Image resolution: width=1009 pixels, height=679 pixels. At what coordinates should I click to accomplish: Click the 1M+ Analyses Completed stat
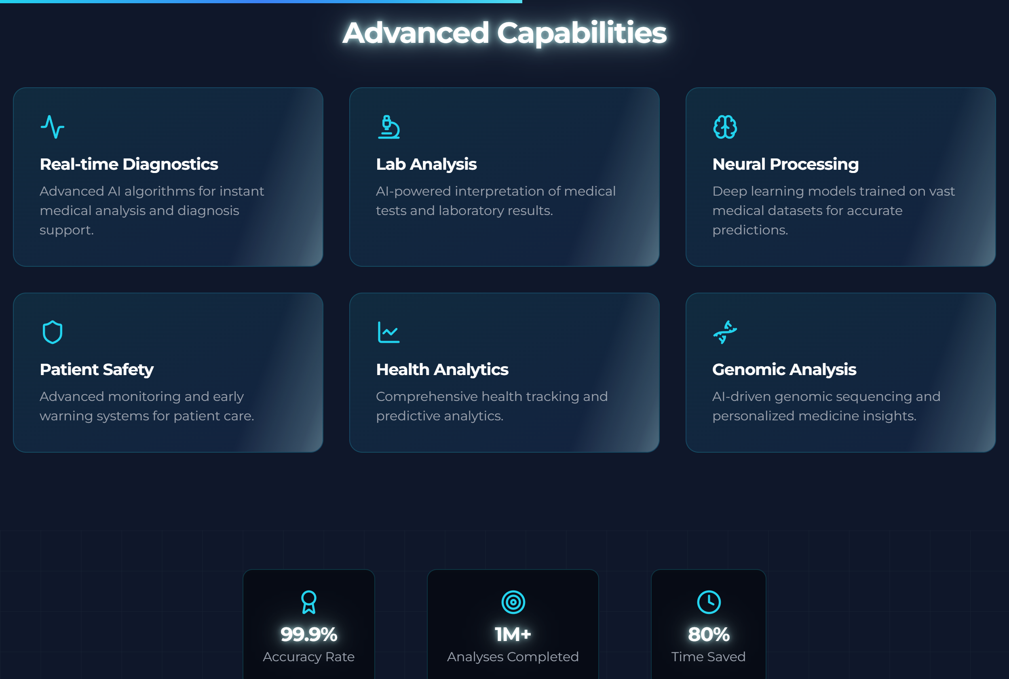pyautogui.click(x=513, y=635)
